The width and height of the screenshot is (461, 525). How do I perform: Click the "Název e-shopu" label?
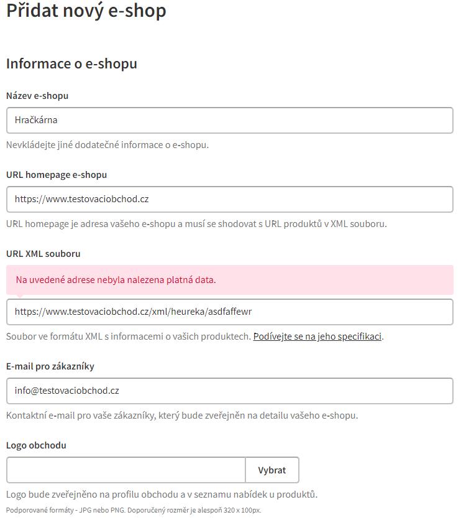[x=37, y=96]
